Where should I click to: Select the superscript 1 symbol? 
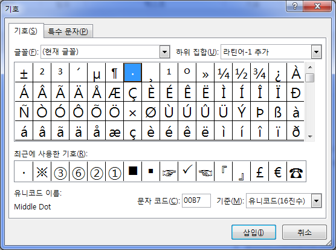tap(169, 73)
